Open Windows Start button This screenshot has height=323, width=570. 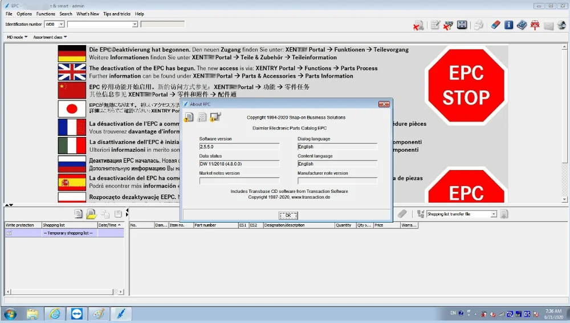click(x=10, y=314)
